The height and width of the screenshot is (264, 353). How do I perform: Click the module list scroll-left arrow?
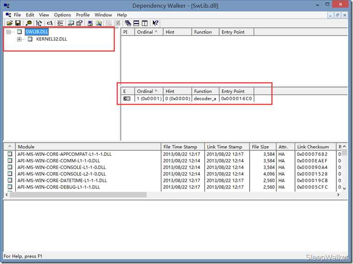(6, 194)
